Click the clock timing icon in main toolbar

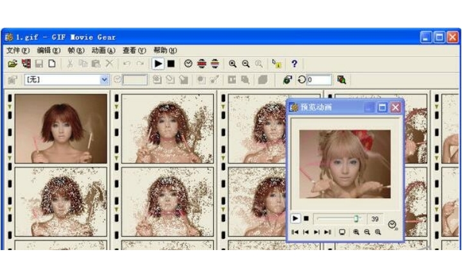click(x=188, y=63)
